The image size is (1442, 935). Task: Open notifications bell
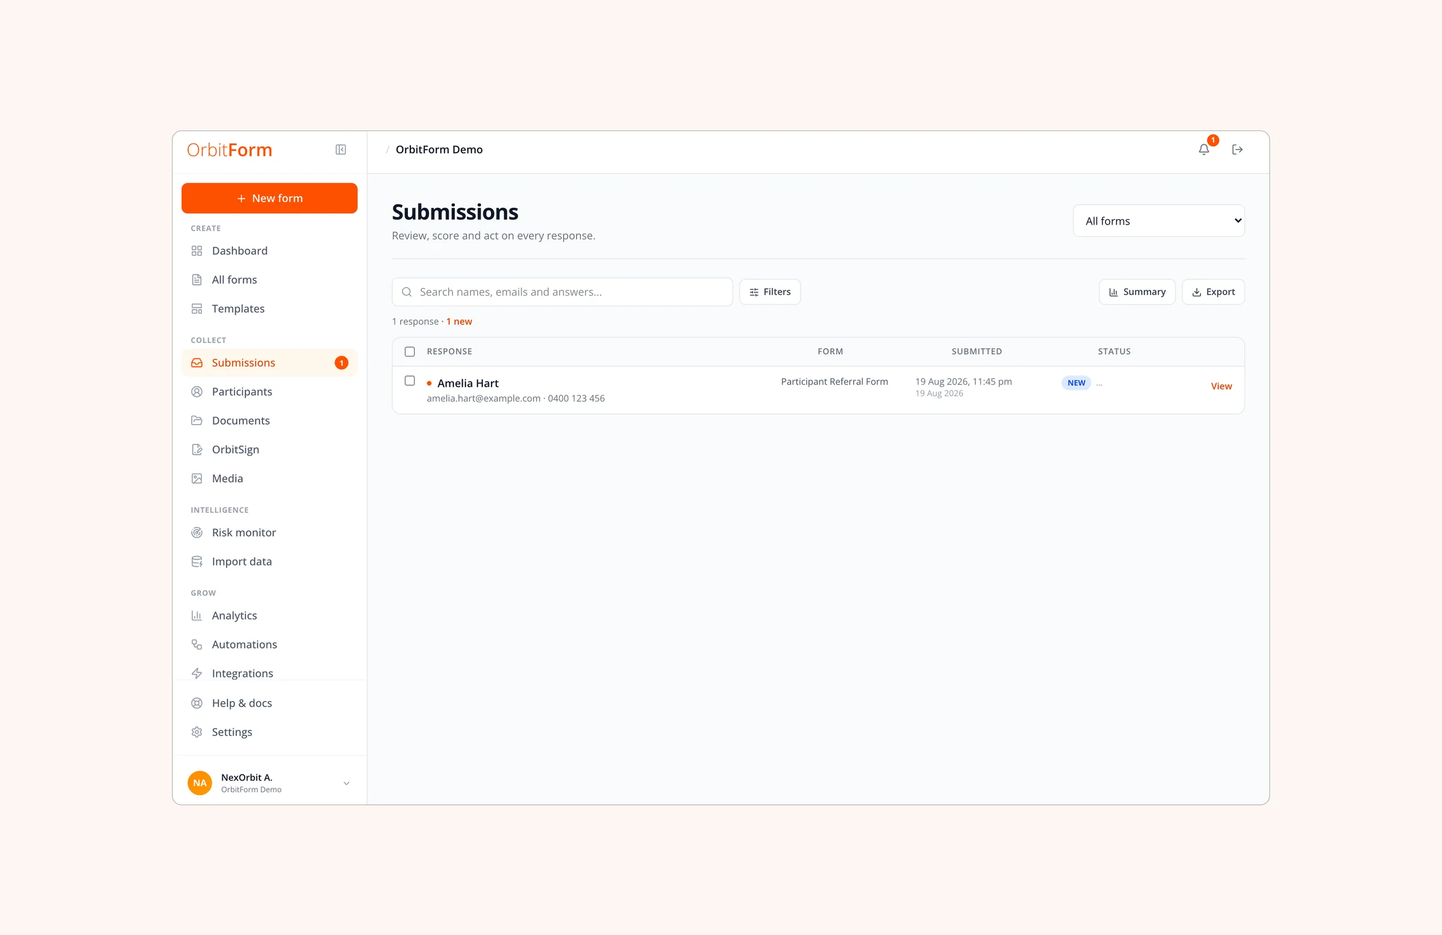1204,150
